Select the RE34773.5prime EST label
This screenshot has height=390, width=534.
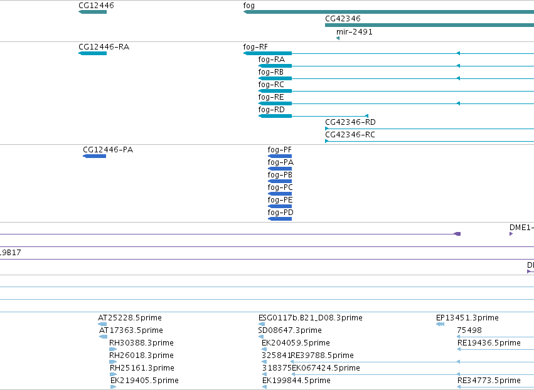coord(489,381)
